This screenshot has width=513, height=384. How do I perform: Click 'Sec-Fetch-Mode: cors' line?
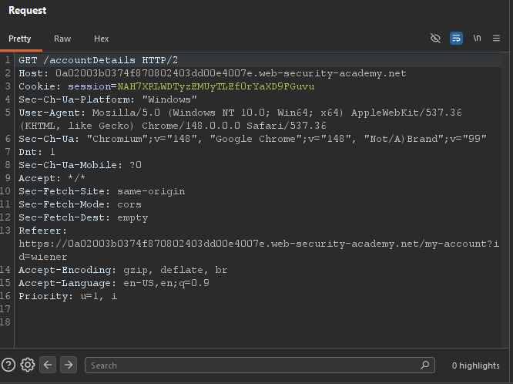click(x=80, y=204)
